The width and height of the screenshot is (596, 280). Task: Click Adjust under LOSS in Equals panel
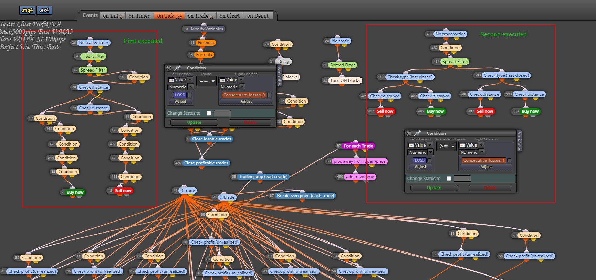coord(180,101)
